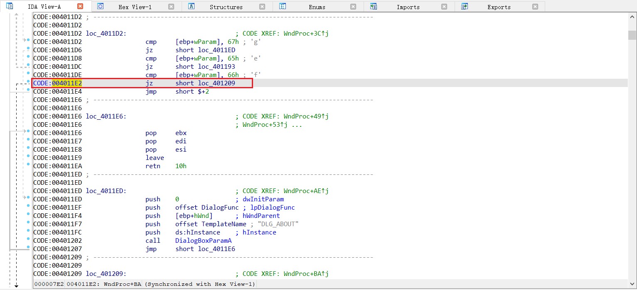Viewport: 637px width, 290px height.
Task: Toggle breakpoint dot at 00401207 jmp line
Action: coord(28,247)
